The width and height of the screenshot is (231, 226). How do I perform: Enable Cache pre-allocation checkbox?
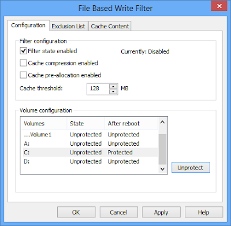23,75
